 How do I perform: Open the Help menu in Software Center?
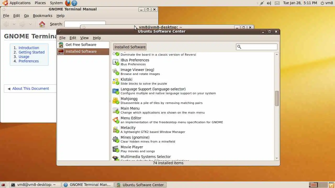[97, 38]
